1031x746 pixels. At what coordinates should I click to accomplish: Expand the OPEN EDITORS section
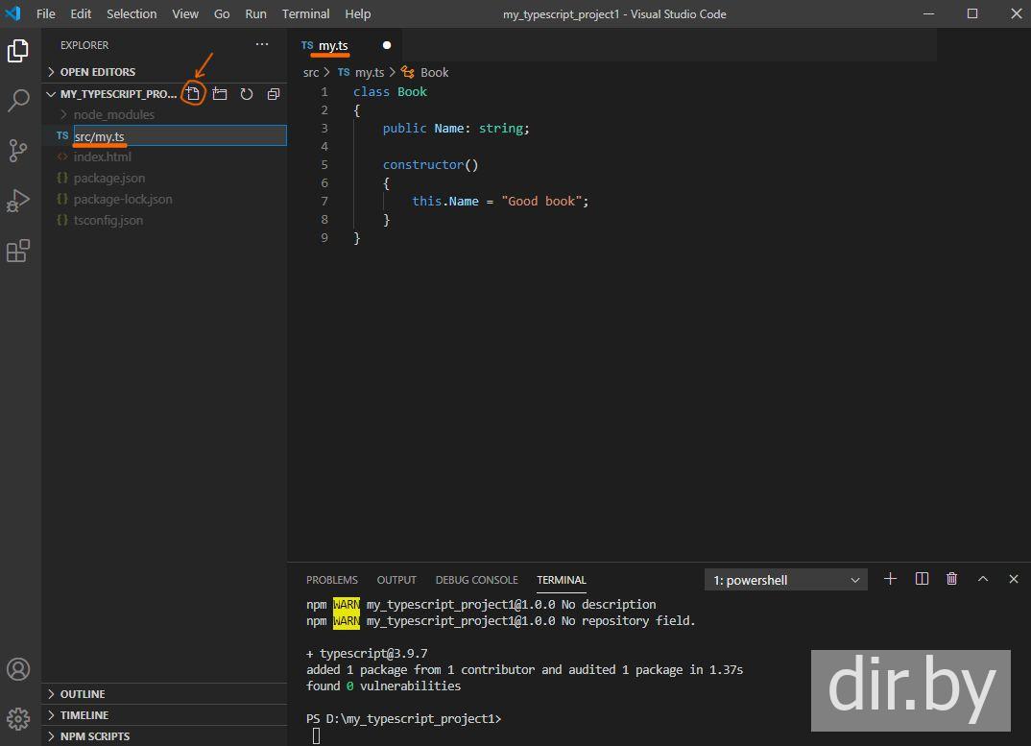pyautogui.click(x=97, y=72)
